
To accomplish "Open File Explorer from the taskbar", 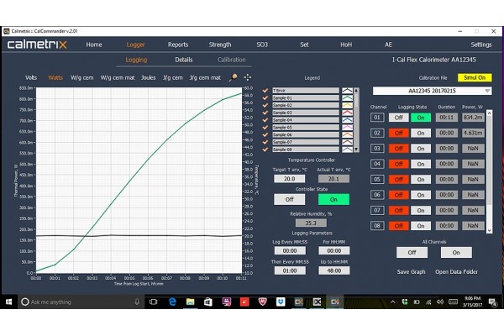I will pyautogui.click(x=191, y=302).
